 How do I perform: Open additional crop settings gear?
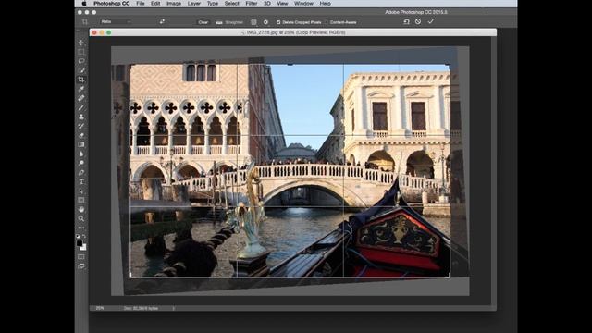tap(265, 22)
